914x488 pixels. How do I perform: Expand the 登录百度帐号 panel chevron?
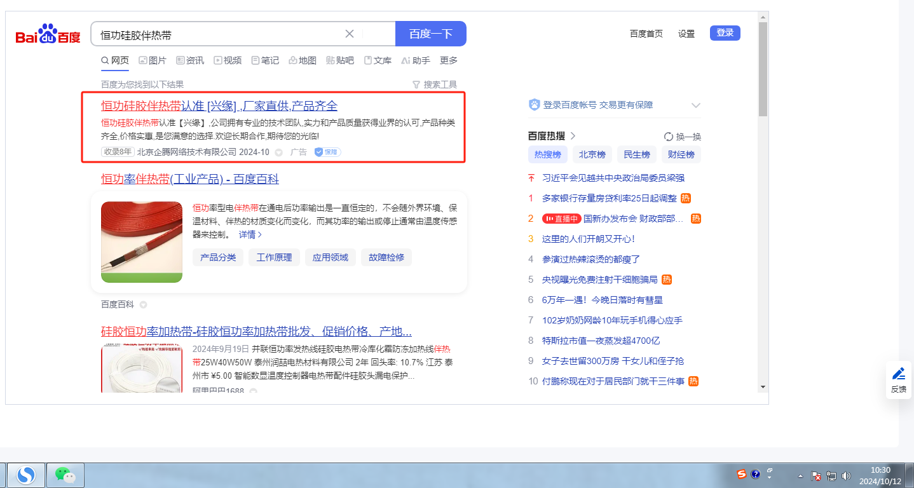(695, 105)
